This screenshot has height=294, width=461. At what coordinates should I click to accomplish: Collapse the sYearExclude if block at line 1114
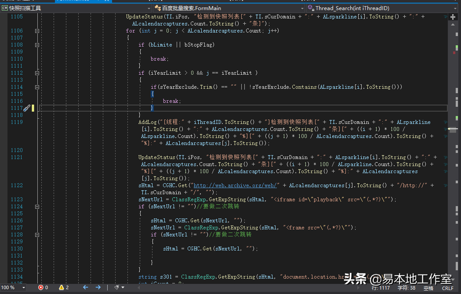pos(37,87)
